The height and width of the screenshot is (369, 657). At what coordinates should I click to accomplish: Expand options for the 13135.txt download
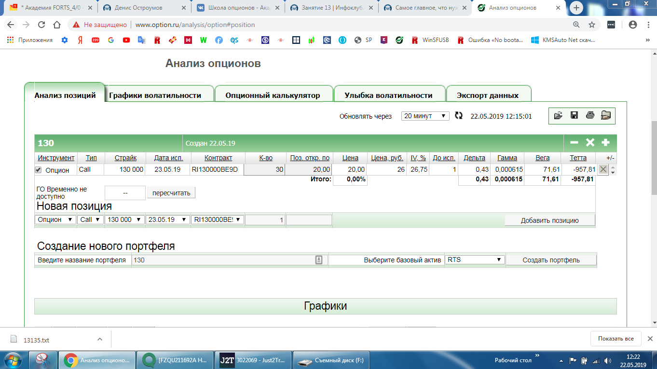(100, 339)
